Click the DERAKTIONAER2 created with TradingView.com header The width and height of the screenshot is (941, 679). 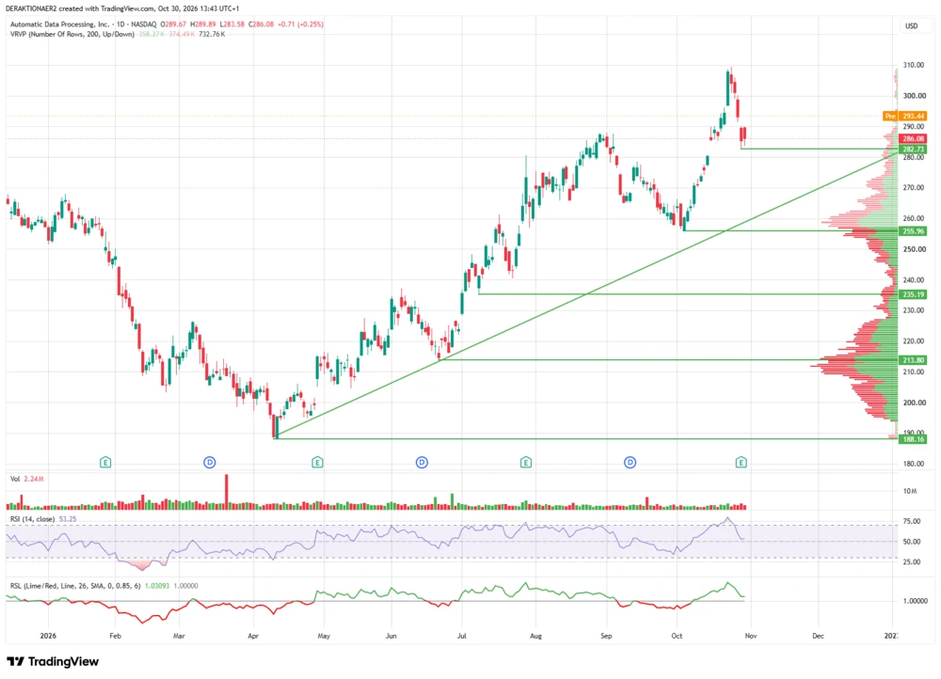click(x=121, y=8)
